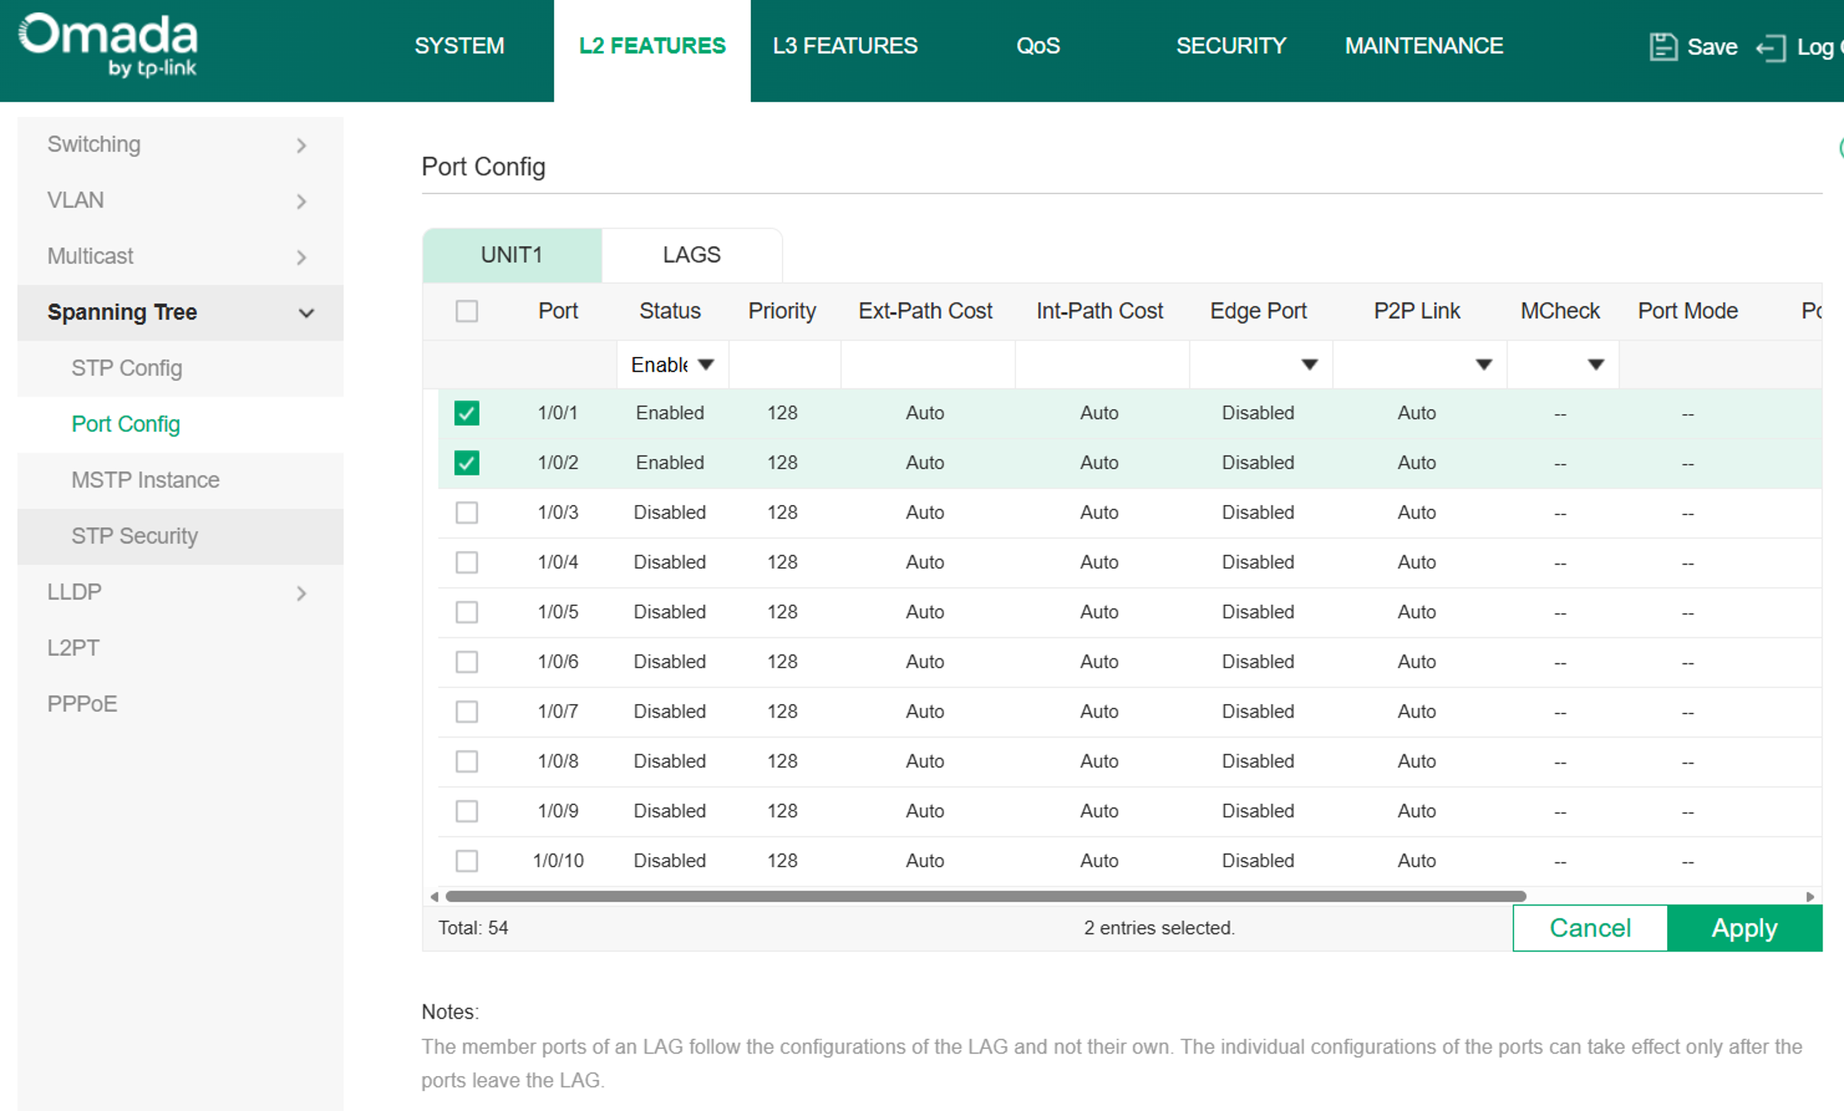Open the L3 FEATURES menu
The image size is (1844, 1111).
click(x=845, y=46)
